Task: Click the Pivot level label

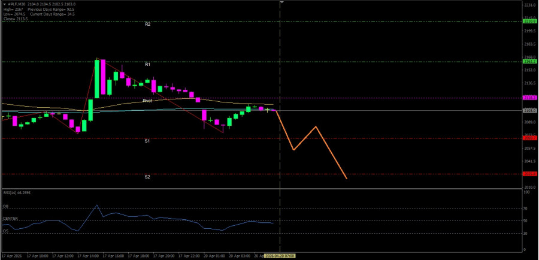Action: coord(147,101)
